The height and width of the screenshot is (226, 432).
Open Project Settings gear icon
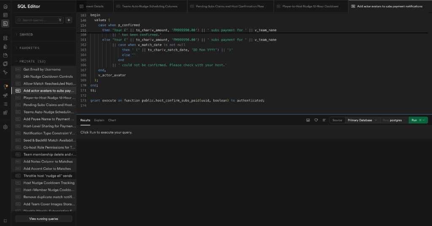[5, 127]
